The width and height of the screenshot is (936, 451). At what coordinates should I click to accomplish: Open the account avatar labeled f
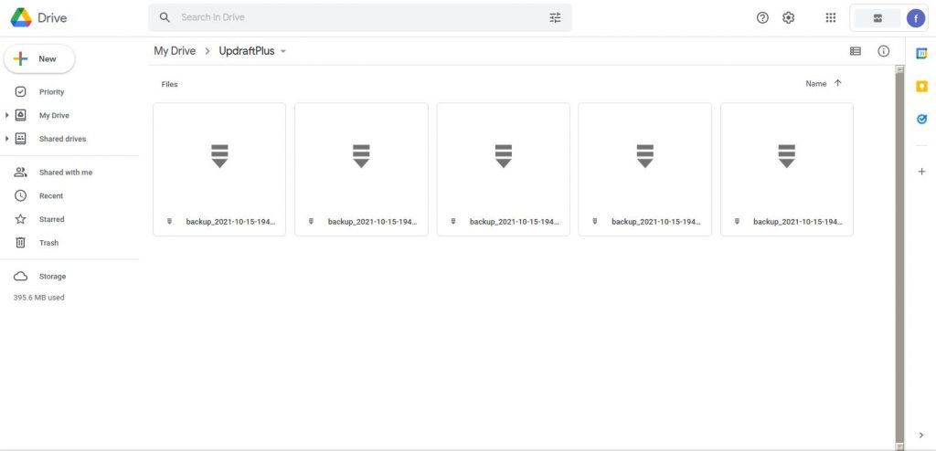[x=916, y=18]
